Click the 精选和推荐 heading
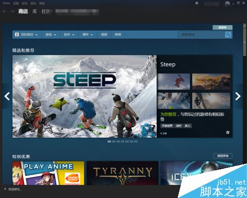247x198 pixels. pos(23,50)
